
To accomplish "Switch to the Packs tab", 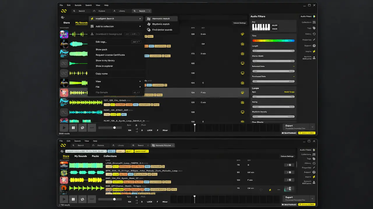I will click(x=95, y=156).
